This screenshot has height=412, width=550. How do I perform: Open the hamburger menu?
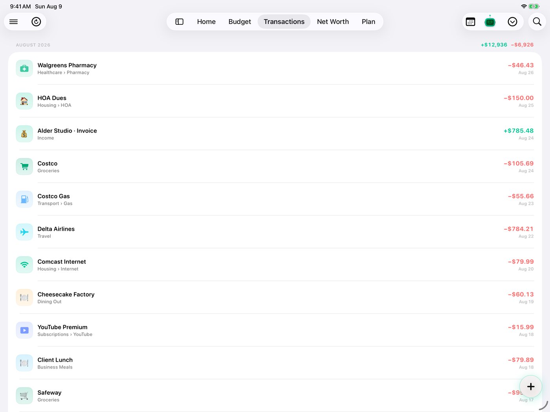13,22
